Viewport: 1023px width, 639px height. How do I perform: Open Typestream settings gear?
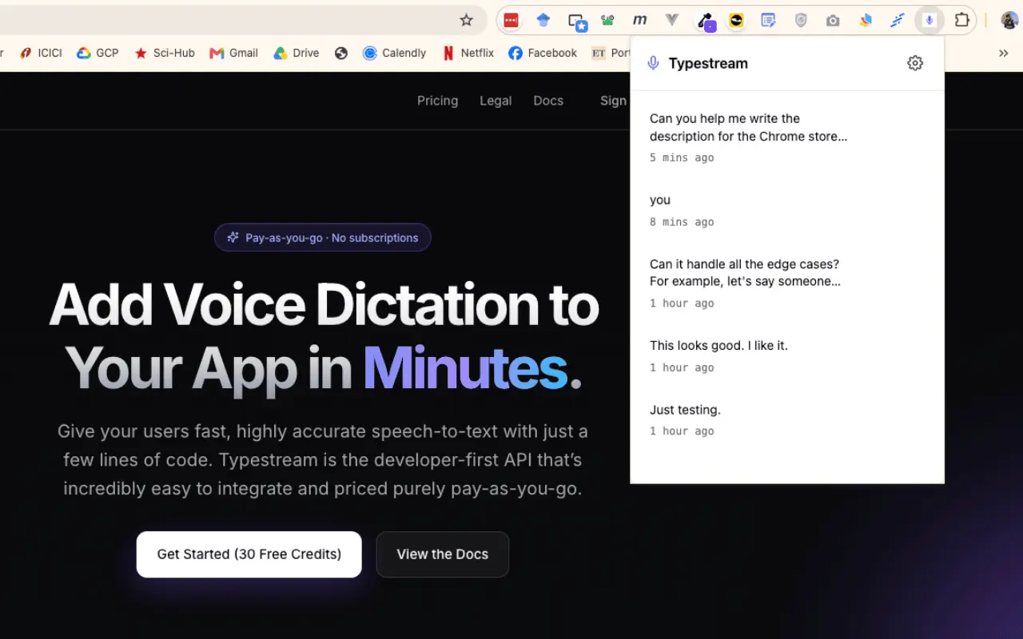click(915, 63)
